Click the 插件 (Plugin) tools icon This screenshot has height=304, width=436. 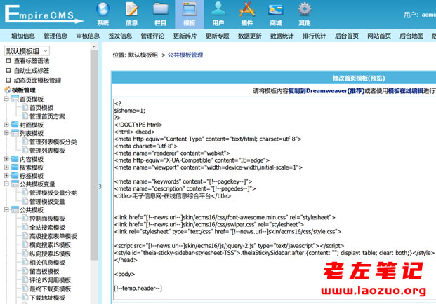[x=246, y=12]
